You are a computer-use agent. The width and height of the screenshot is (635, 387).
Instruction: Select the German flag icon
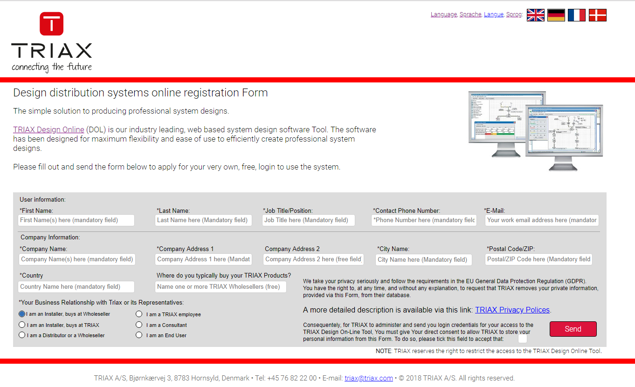[x=556, y=15]
